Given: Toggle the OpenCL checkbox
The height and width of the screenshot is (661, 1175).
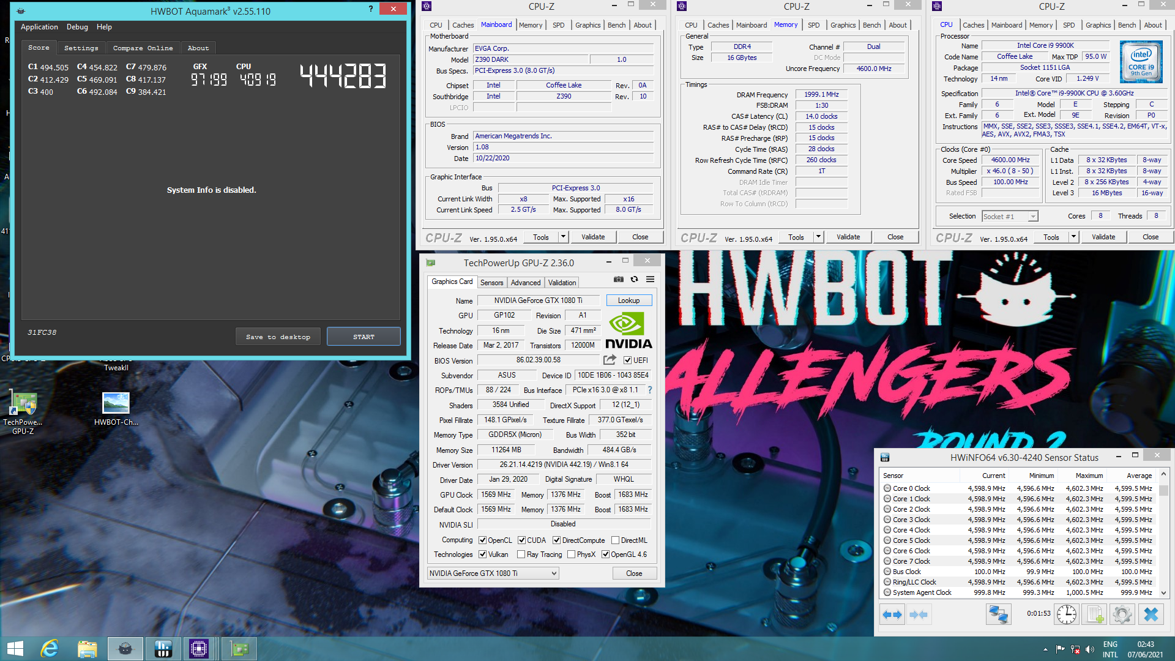Looking at the screenshot, I should [x=482, y=540].
